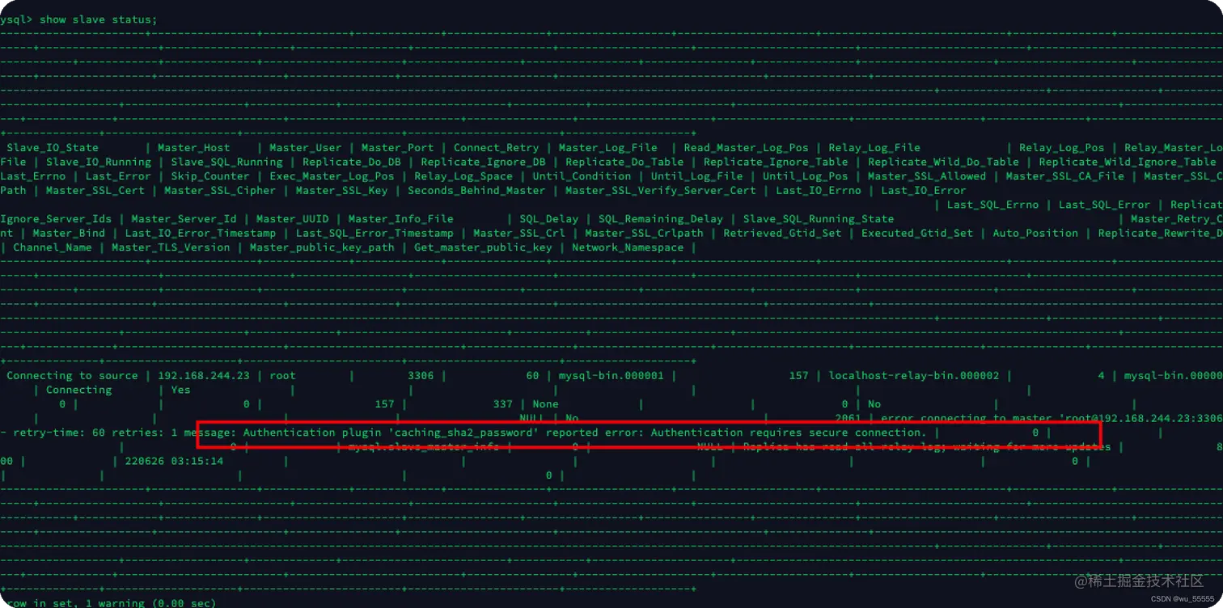The width and height of the screenshot is (1223, 608).
Task: Select the SQL_Remaining_Delay column header
Action: pos(661,219)
